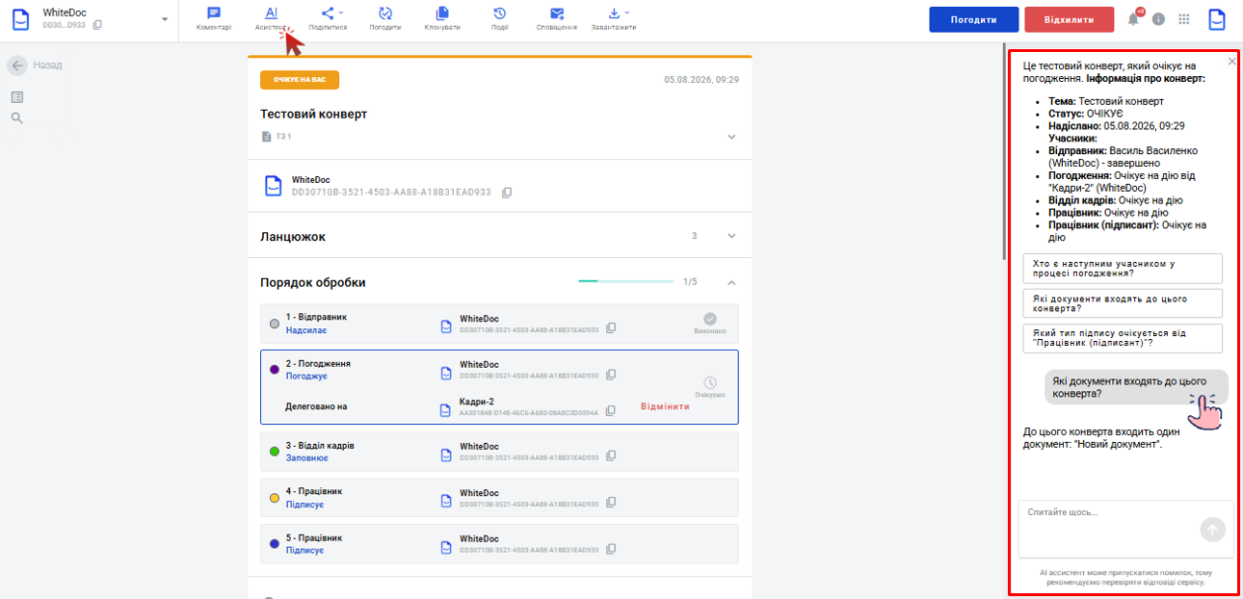The width and height of the screenshot is (1243, 599).
Task: Click the ТЗ 1 document label
Action: click(283, 137)
